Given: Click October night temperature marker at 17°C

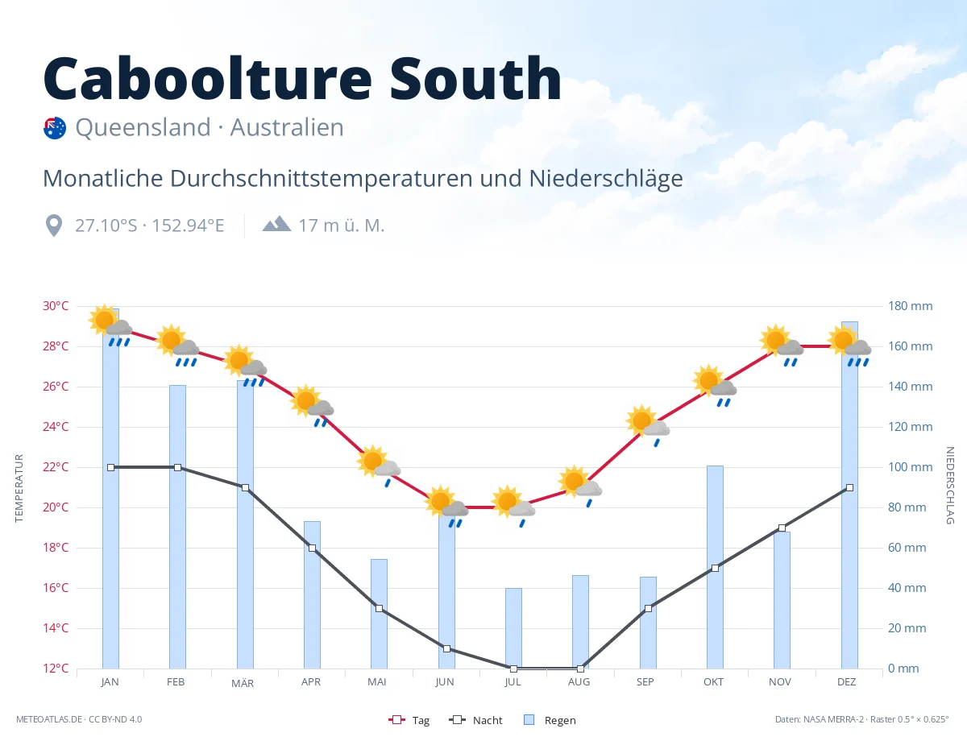Looking at the screenshot, I should click(715, 568).
